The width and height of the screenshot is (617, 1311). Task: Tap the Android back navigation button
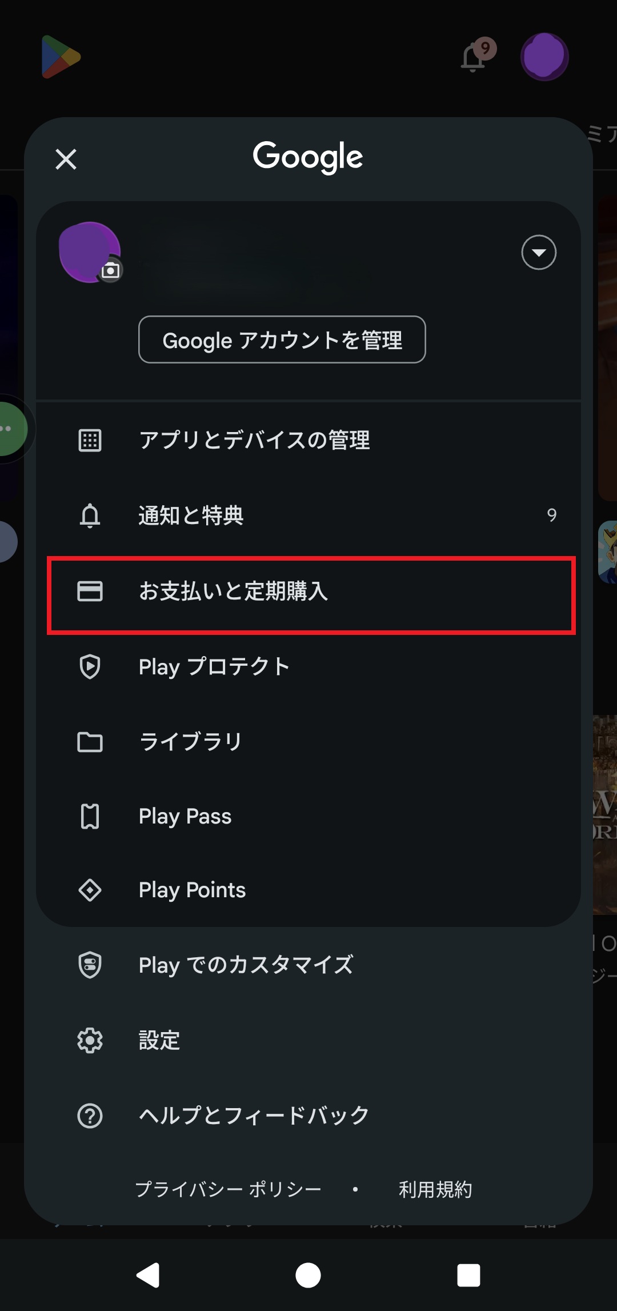click(149, 1276)
